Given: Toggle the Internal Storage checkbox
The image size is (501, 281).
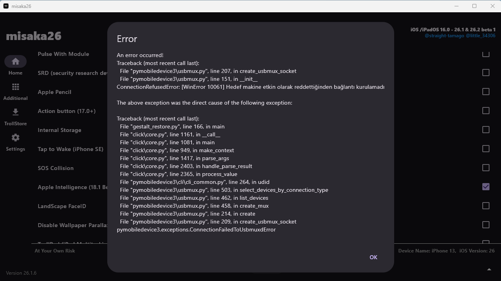Looking at the screenshot, I should (486, 130).
